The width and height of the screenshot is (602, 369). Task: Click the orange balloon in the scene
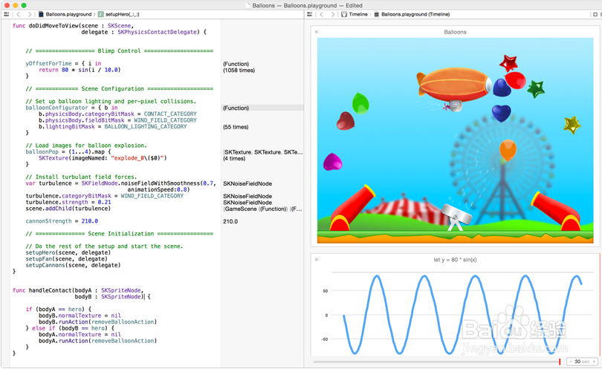coord(508,150)
